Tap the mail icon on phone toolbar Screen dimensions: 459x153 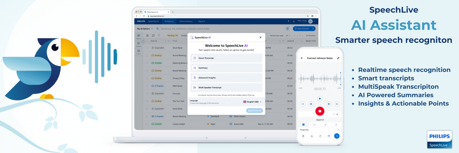click(329, 136)
